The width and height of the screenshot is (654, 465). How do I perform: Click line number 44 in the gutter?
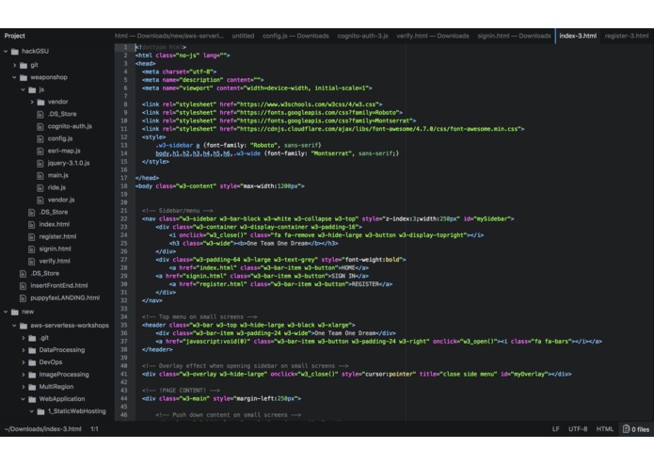[124, 399]
